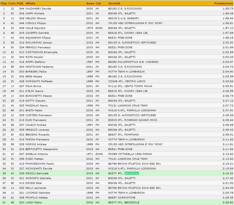This screenshot has width=234, height=205.
Task: Select athlete name CORTINOVIS Emanuele
Action: [x=41, y=52]
